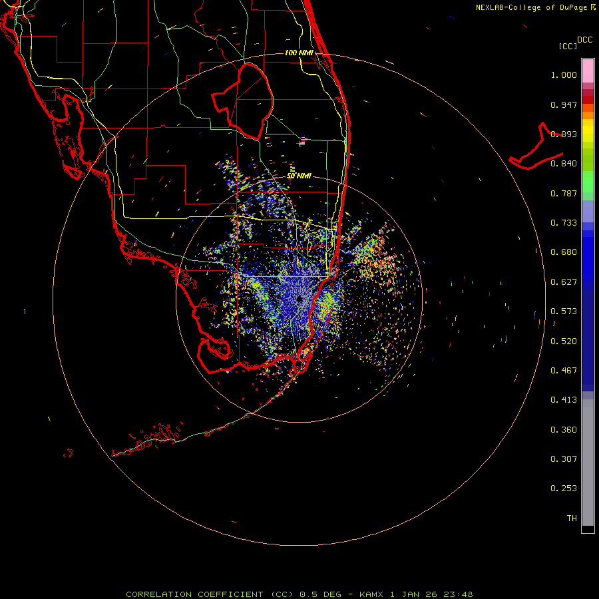This screenshot has width=599, height=599.
Task: Click the black radar site dot at map center
Action: (x=299, y=299)
